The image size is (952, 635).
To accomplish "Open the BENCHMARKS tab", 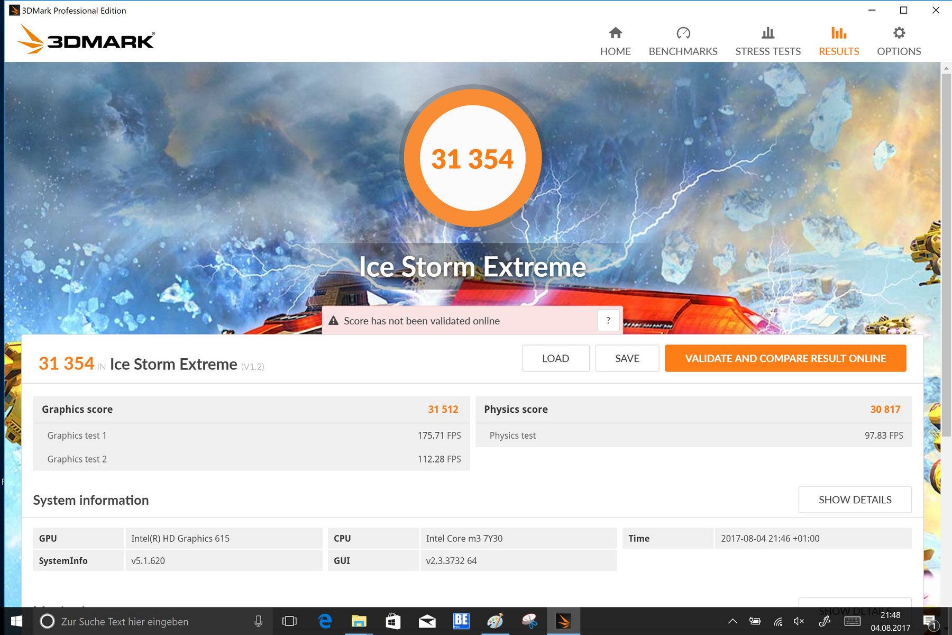I will [x=683, y=41].
